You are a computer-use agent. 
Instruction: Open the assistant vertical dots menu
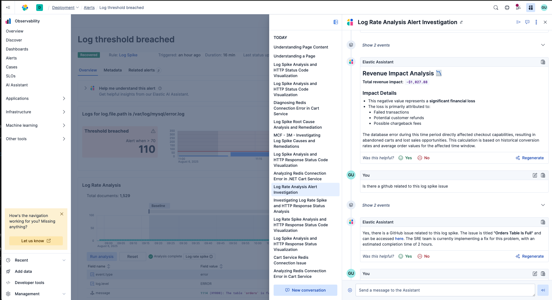[536, 22]
